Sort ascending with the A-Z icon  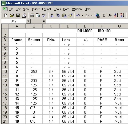(116, 15)
